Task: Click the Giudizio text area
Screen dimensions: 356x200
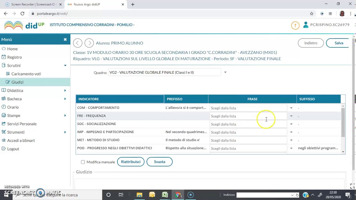Action: (x=209, y=184)
